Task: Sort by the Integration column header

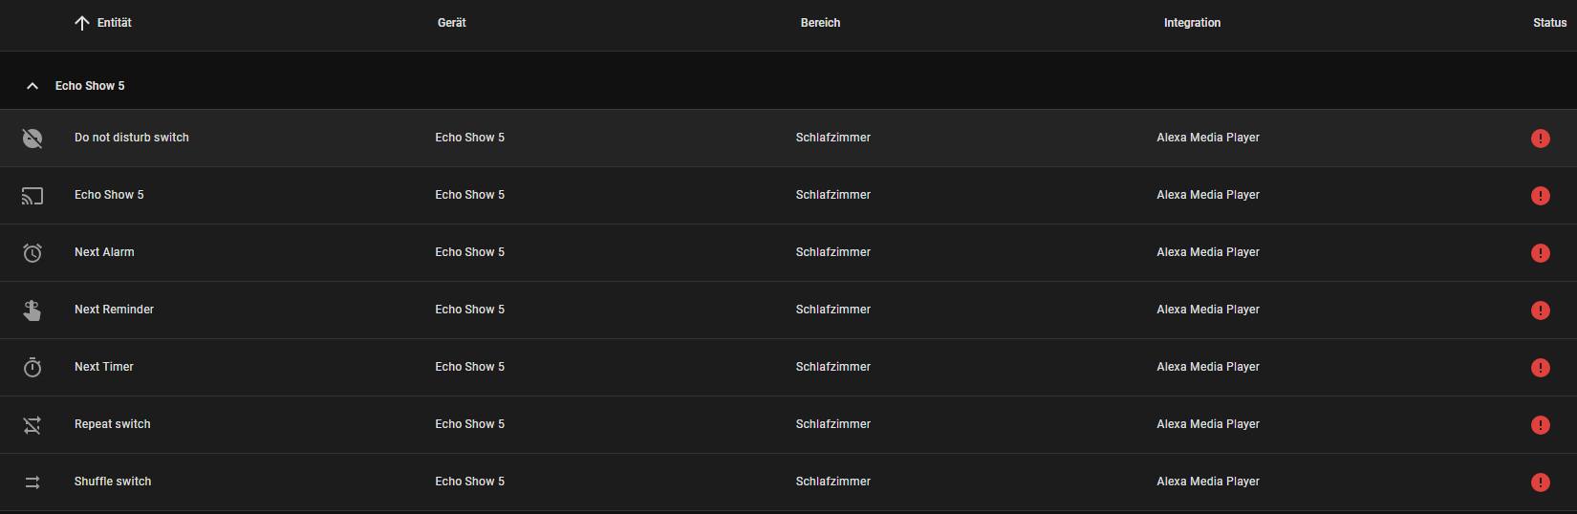Action: point(1192,23)
